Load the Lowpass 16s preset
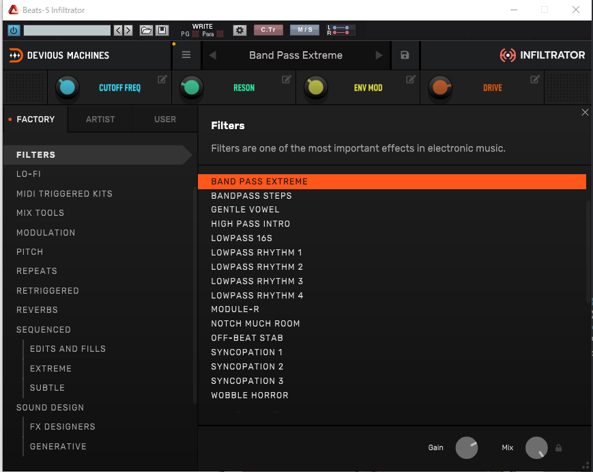Image resolution: width=593 pixels, height=472 pixels. 242,238
